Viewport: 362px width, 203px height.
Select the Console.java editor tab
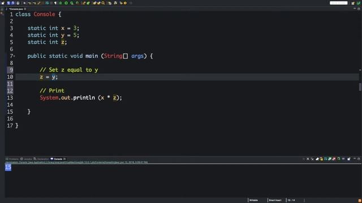(16, 9)
